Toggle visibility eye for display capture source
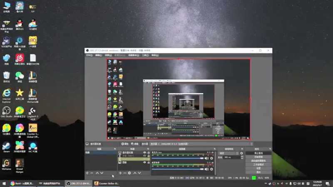This screenshot has width=333, height=187. tap(144, 153)
